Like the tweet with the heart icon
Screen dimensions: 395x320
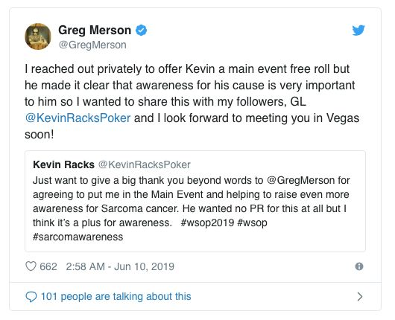coord(31,266)
